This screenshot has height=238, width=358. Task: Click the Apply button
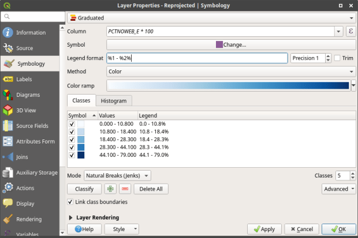coord(264,229)
